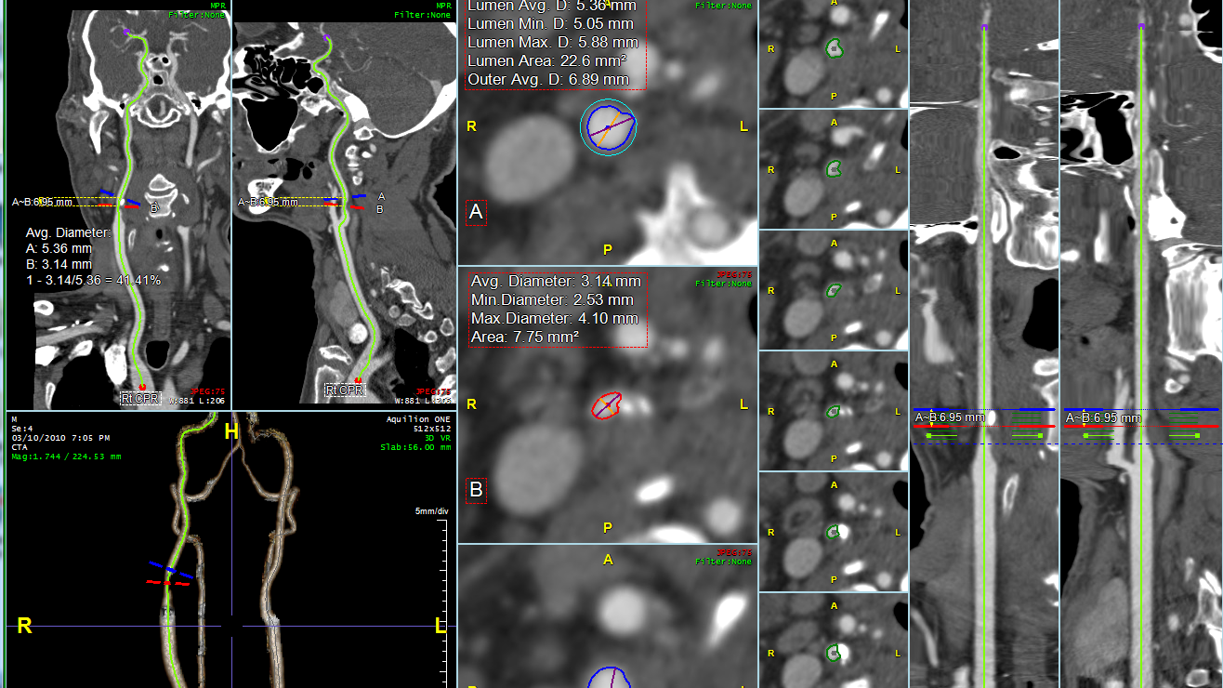Viewport: 1223px width, 688px height.
Task: Pick the red B plane marker in 3D VR view
Action: click(x=168, y=583)
